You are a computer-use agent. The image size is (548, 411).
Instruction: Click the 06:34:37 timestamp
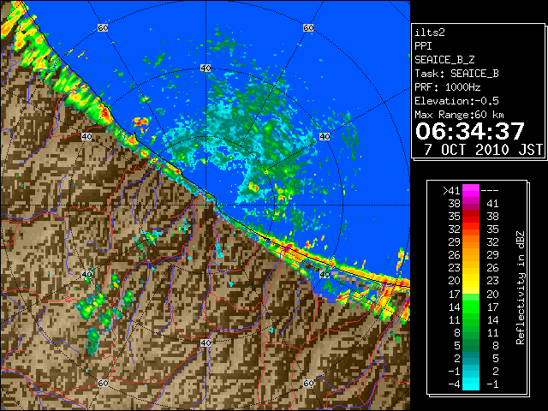[x=470, y=131]
